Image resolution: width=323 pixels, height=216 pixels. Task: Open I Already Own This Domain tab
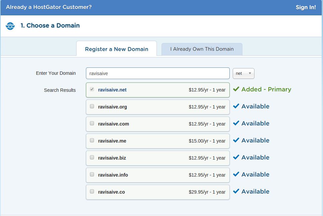[x=202, y=49]
